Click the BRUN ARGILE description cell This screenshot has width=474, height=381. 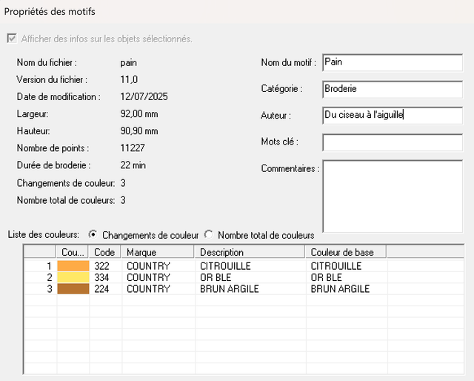tap(230, 289)
